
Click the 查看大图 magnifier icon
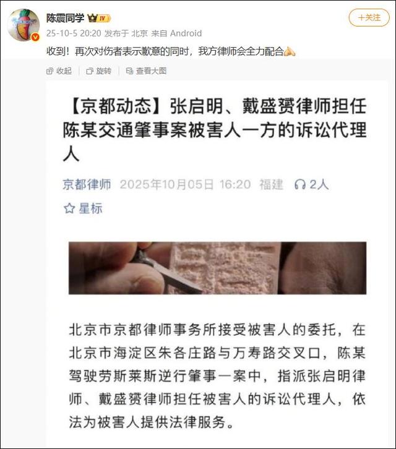click(x=129, y=71)
